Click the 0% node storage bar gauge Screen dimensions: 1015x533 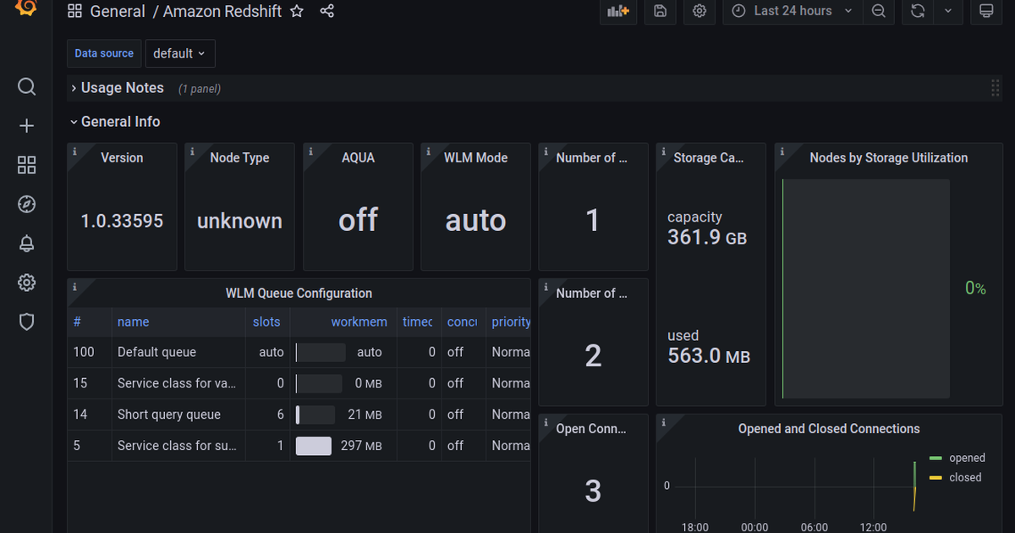(866, 288)
